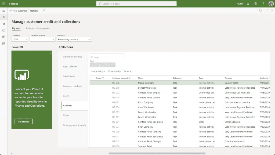The height and width of the screenshot is (155, 275).
Task: Refresh the page with circular arrow
Action: [x=260, y=10]
